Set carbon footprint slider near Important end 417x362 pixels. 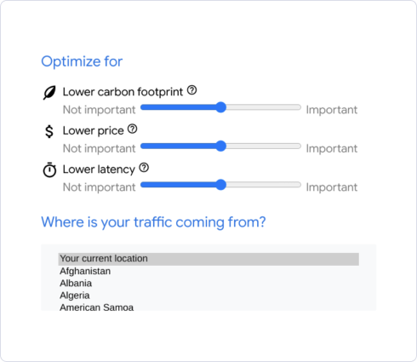pyautogui.click(x=294, y=107)
